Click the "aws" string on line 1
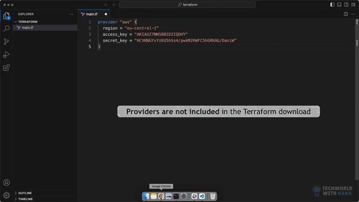 coord(126,22)
